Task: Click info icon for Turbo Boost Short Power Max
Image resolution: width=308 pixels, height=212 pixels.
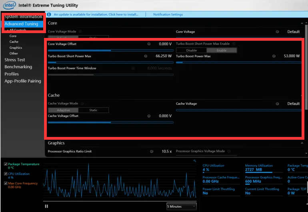Action: click(x=146, y=56)
